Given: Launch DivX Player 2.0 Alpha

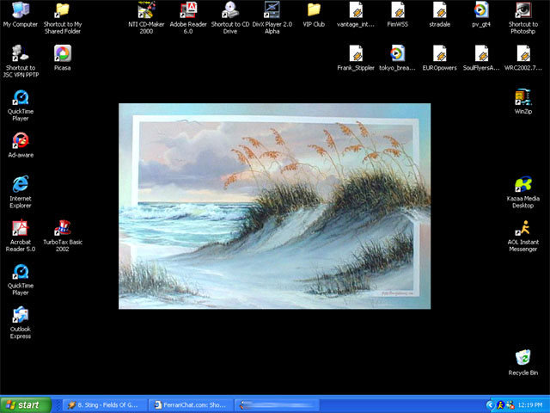Looking at the screenshot, I should coord(272,17).
